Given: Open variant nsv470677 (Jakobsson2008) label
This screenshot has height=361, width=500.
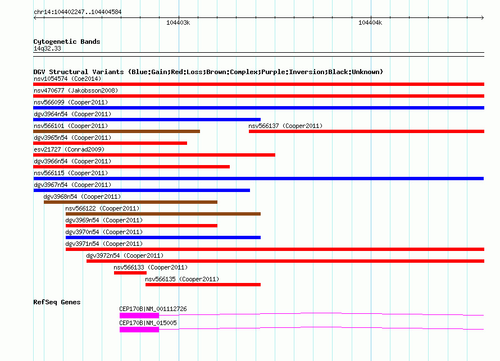Looking at the screenshot, I should coord(76,90).
